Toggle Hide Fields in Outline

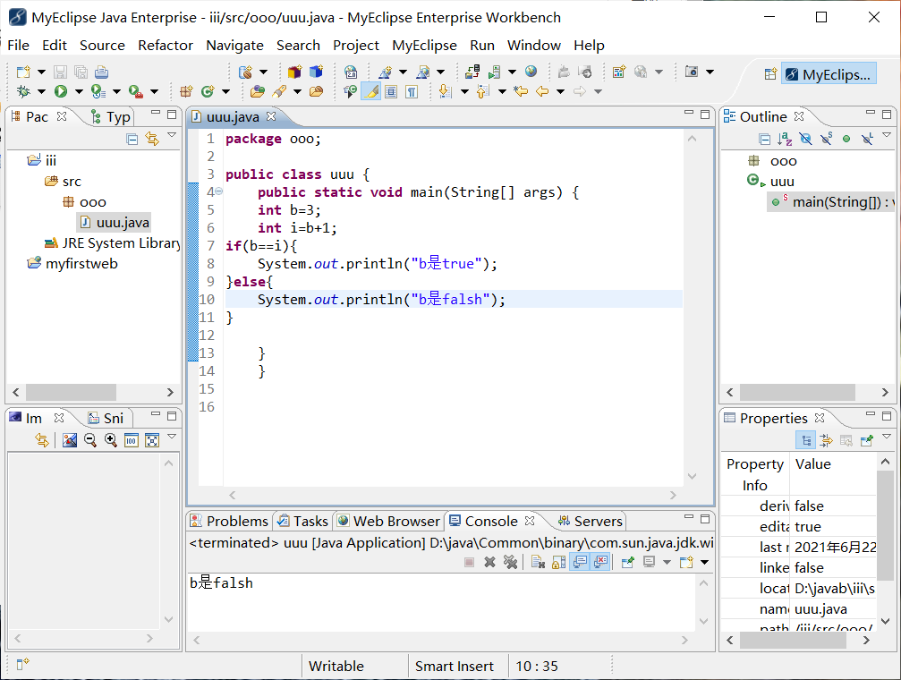[805, 139]
